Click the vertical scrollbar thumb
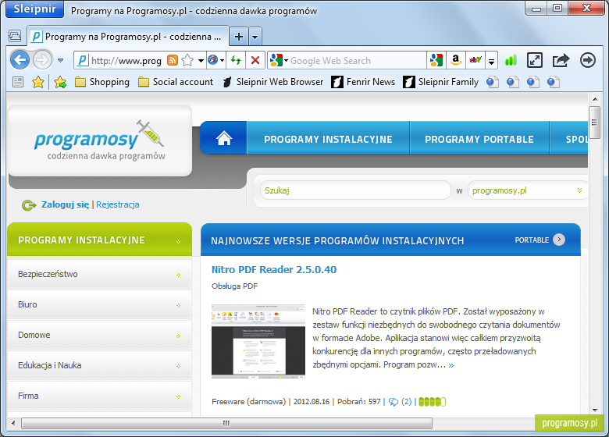This screenshot has height=437, width=609. coord(594,122)
